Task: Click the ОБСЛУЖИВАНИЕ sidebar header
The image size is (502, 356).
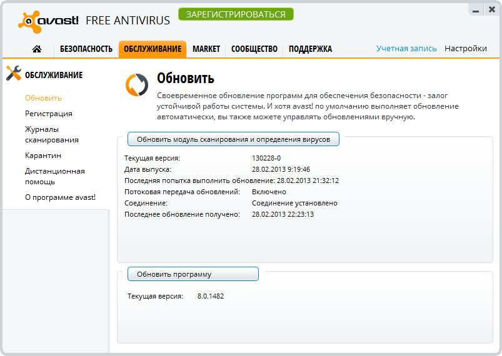Action: 54,75
